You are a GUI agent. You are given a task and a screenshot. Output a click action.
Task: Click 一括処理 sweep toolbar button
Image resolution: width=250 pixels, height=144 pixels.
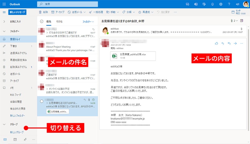click(96, 12)
